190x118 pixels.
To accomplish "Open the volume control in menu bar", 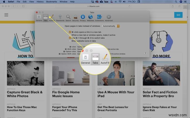I will click(x=124, y=1).
